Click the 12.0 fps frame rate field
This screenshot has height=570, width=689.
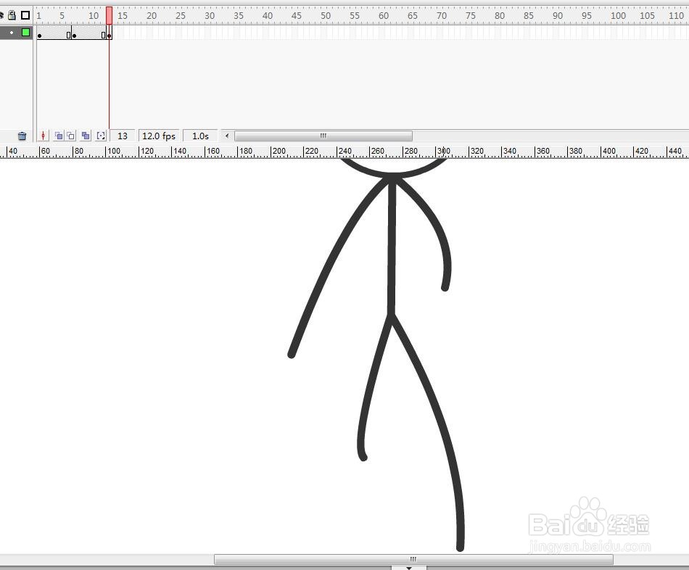[x=158, y=136]
